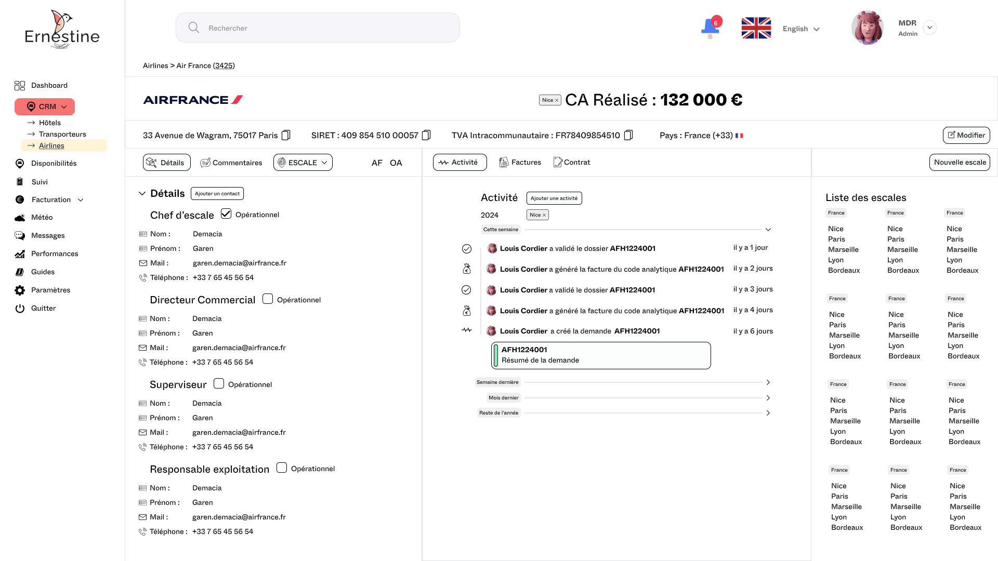Image resolution: width=998 pixels, height=561 pixels.
Task: Click the notification bell icon
Action: 710,27
